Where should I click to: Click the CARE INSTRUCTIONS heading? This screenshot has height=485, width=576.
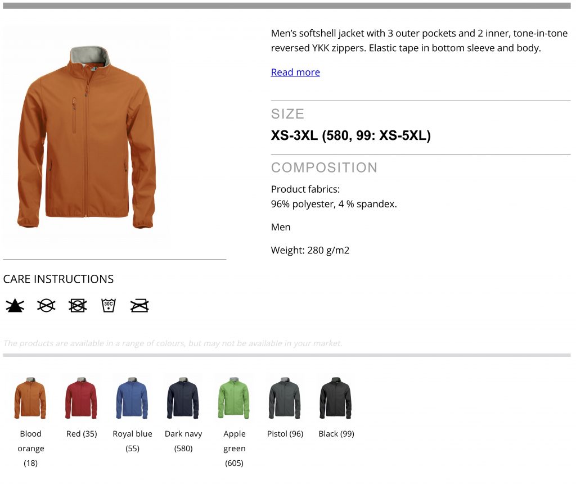[58, 279]
